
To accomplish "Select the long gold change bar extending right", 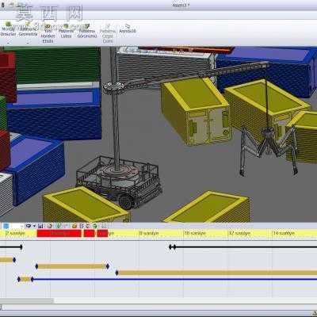I will [x=217, y=273].
